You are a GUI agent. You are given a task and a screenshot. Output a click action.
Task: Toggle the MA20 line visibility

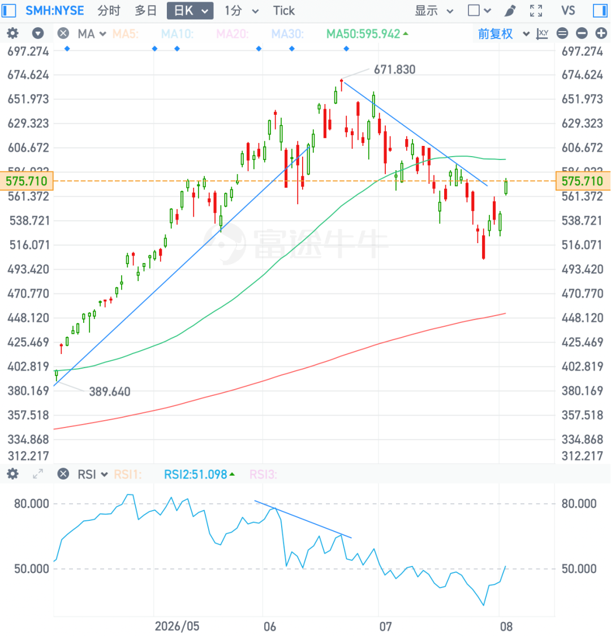pos(233,34)
